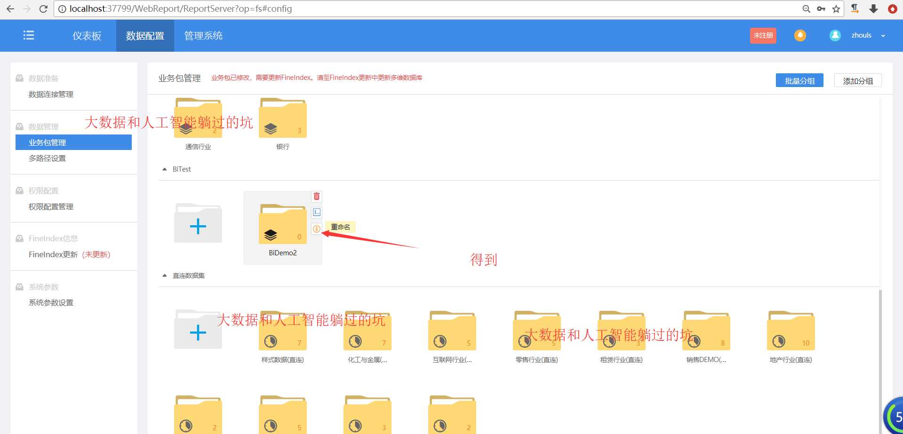Go back with the browser back arrow
This screenshot has height=434, width=903.
click(10, 9)
